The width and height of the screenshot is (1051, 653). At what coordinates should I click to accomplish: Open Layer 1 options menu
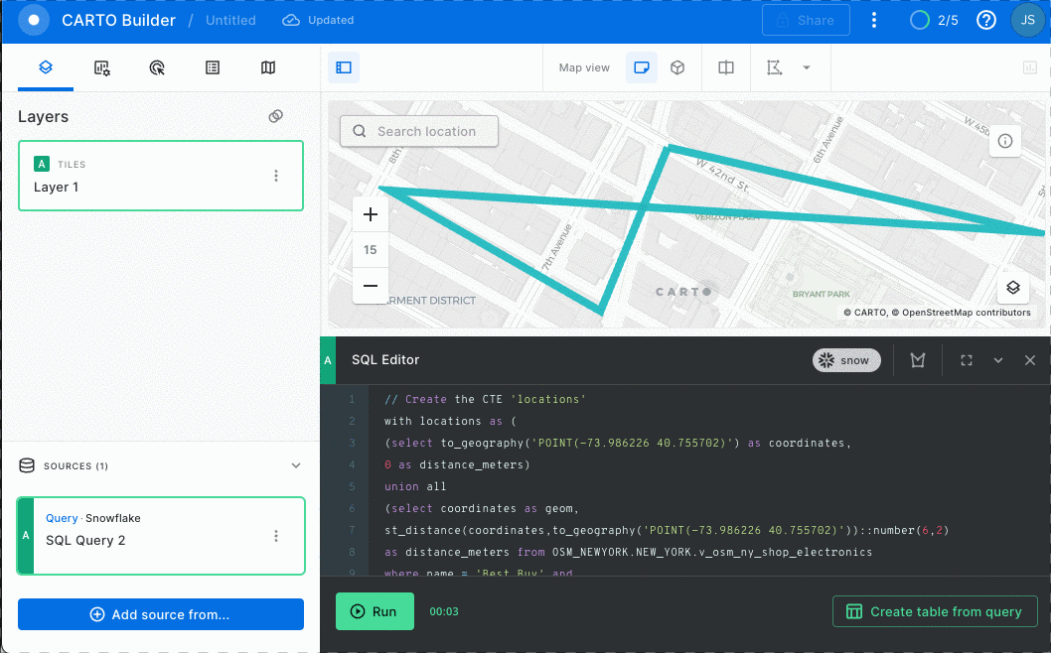[x=276, y=176]
